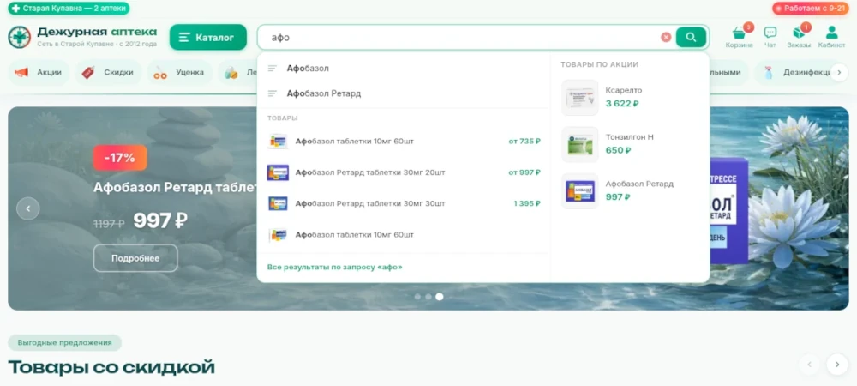Select the Афобазол search suggestion
This screenshot has width=857, height=386.
click(x=403, y=69)
